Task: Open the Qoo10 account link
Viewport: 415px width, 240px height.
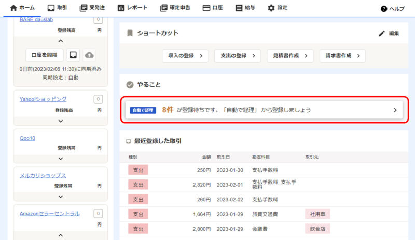Action: tap(27, 138)
